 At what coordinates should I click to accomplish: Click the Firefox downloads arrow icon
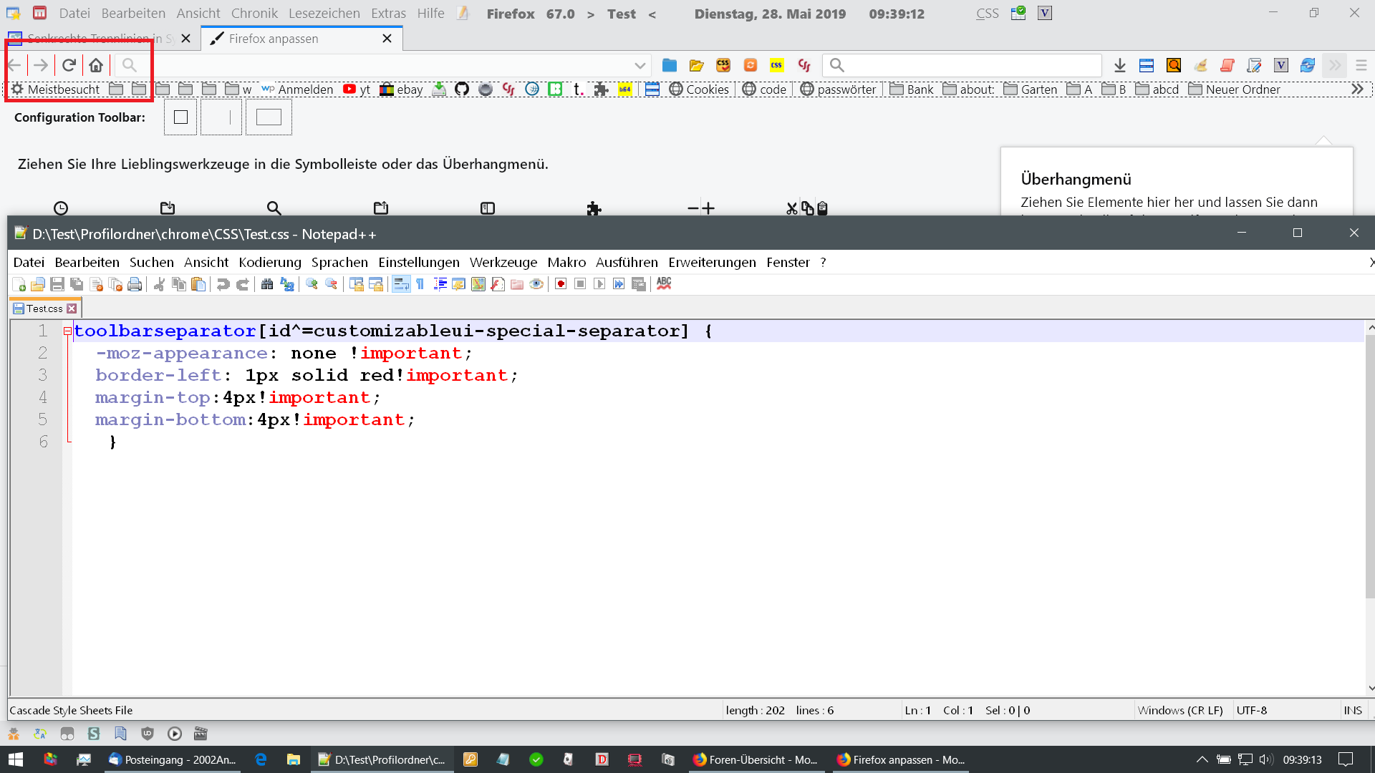pyautogui.click(x=1119, y=66)
